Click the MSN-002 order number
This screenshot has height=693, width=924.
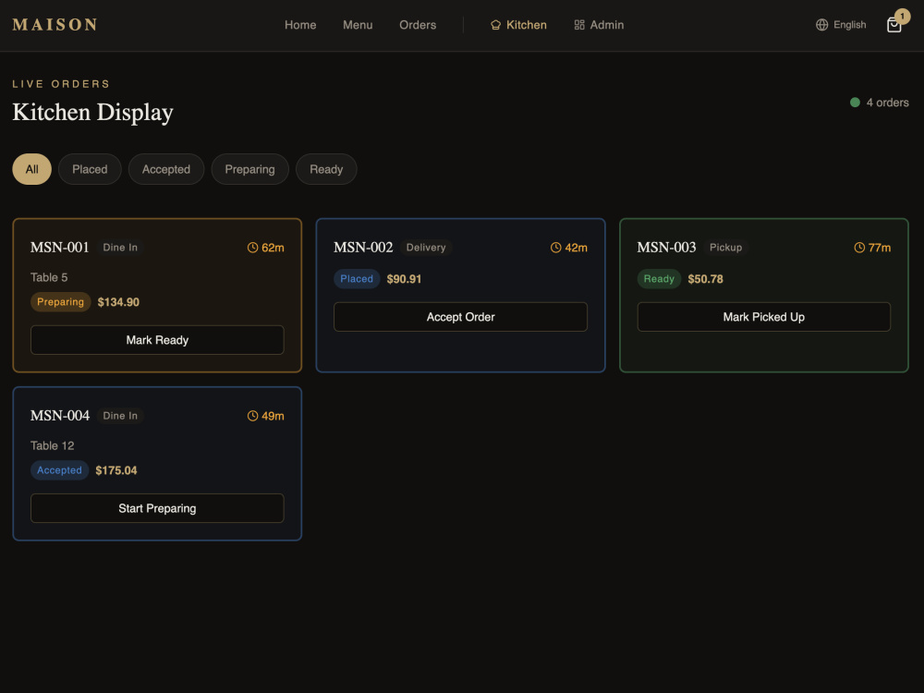pos(363,248)
